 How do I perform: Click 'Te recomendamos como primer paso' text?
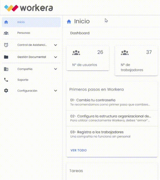(x=110, y=104)
